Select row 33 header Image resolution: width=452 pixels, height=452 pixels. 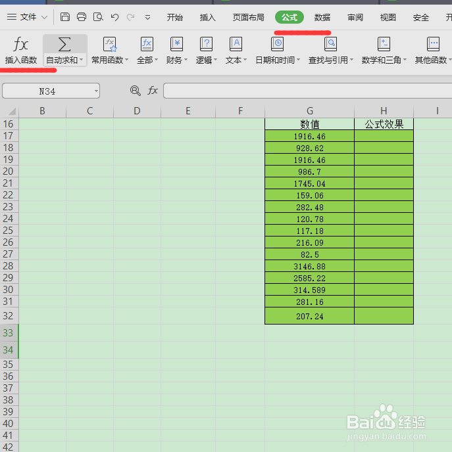(9, 333)
